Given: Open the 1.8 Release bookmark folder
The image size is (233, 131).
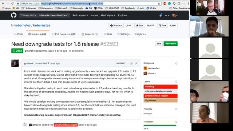Looking at the screenshot, I should point(28,8).
